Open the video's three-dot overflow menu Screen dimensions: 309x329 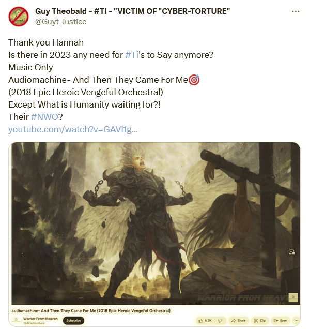coord(296,320)
